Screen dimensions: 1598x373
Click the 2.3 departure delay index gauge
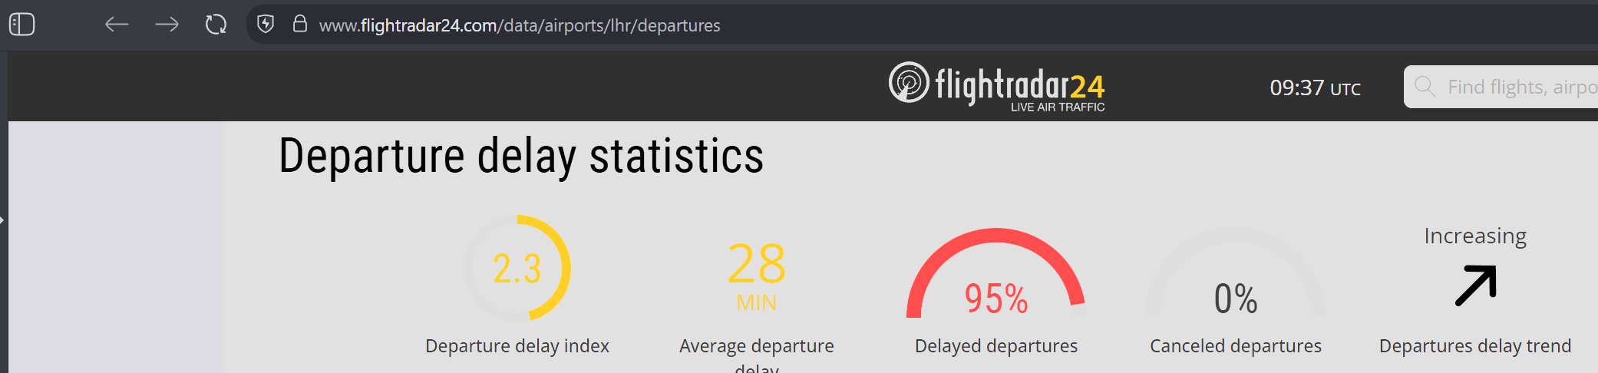(x=517, y=268)
